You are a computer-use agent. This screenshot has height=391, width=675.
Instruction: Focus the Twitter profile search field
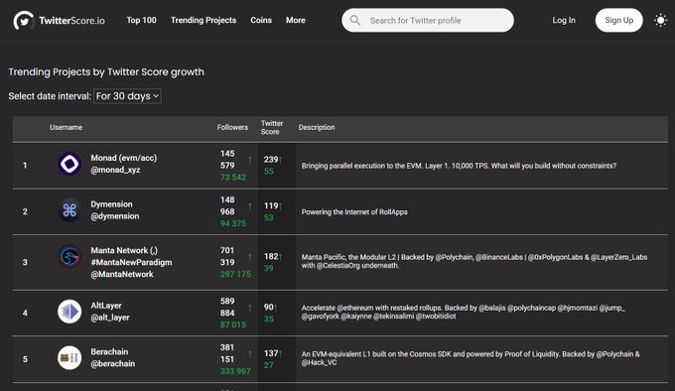(428, 20)
